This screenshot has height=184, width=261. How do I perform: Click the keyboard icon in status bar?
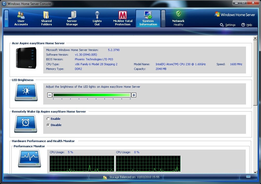(x=248, y=177)
